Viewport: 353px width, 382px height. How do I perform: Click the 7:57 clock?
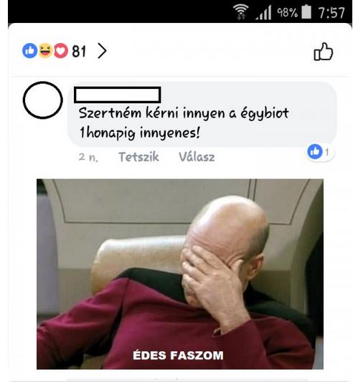[x=331, y=12]
